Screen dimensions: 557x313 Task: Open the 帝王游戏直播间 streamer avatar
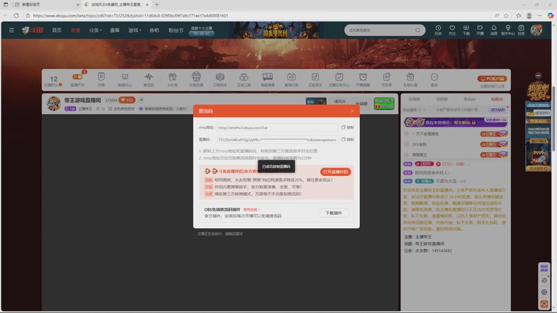click(54, 104)
